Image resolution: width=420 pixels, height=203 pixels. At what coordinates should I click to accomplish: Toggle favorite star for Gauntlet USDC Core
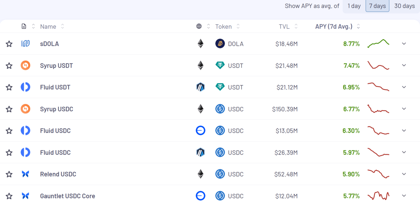9,196
